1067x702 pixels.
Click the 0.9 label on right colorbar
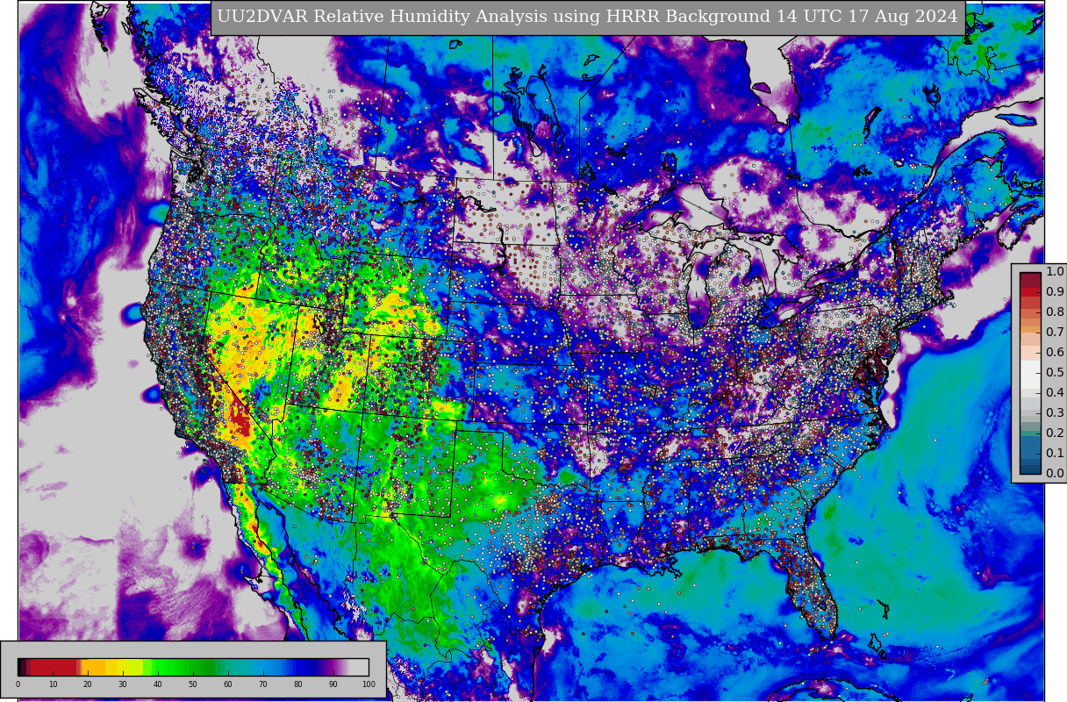(x=1055, y=292)
